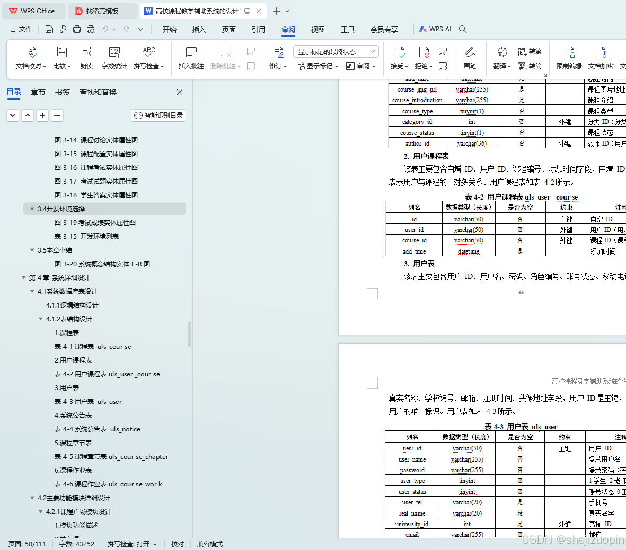Image resolution: width=626 pixels, height=550 pixels.
Task: Collapse the 4.1.2表结构设计 node
Action: 40,319
